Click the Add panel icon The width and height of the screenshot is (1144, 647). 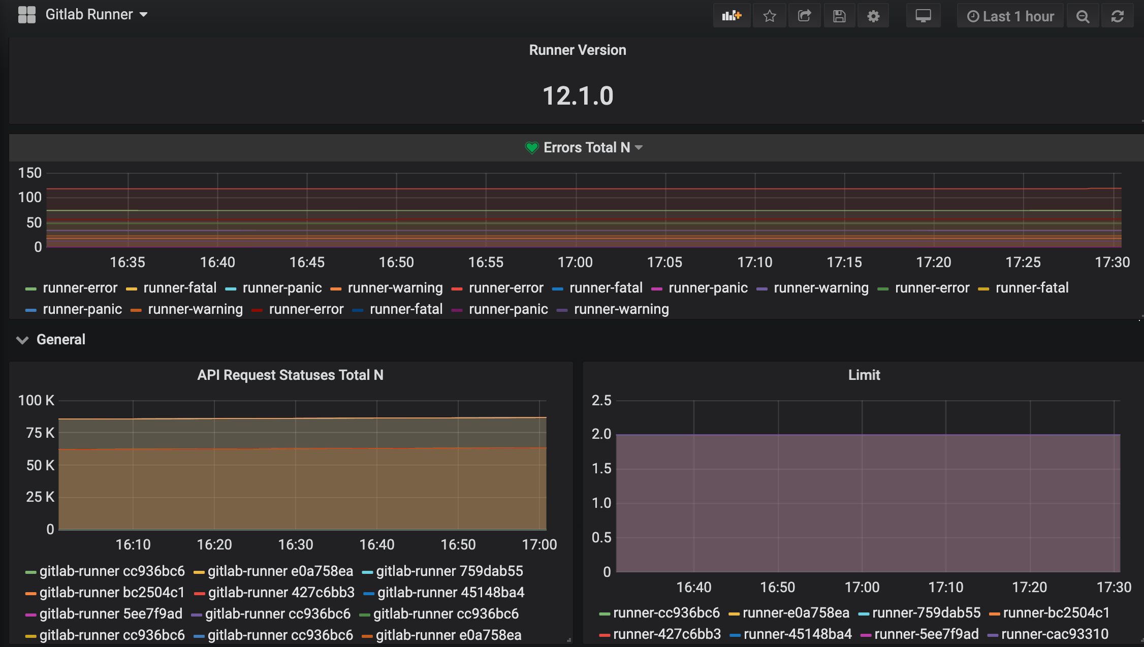click(732, 16)
